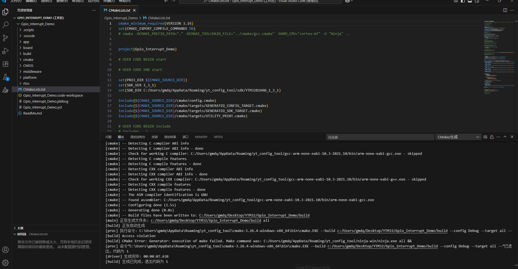Open the Search view in activity bar

(5, 25)
